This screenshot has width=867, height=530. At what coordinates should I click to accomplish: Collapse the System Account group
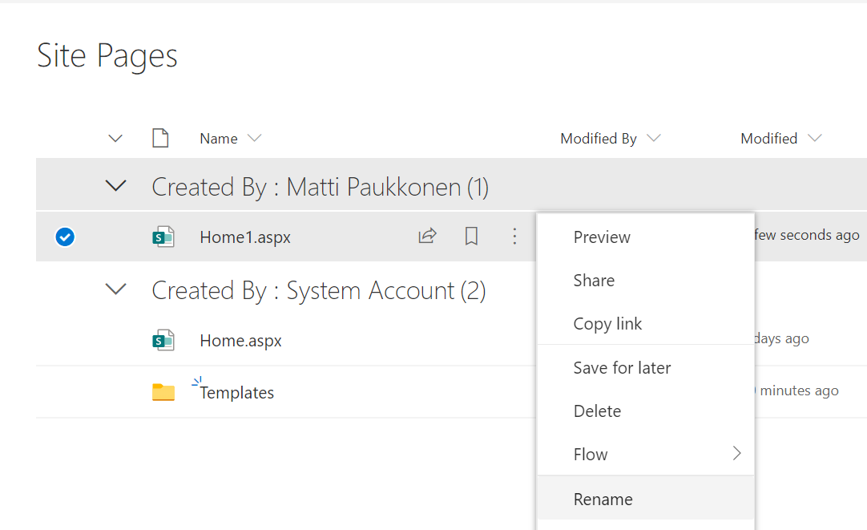coord(115,290)
